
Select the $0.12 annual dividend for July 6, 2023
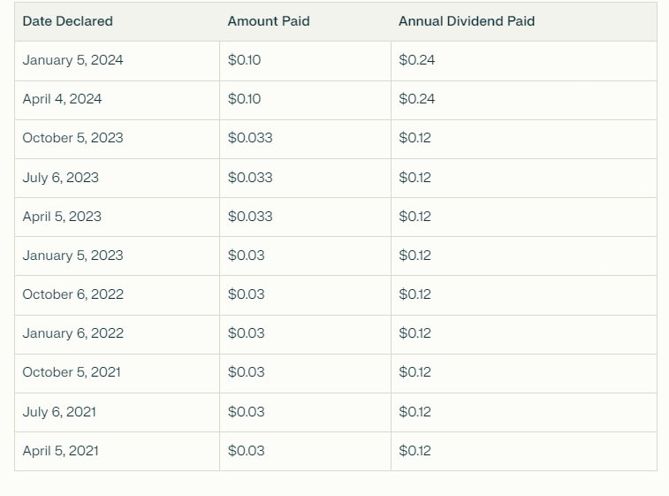(415, 178)
